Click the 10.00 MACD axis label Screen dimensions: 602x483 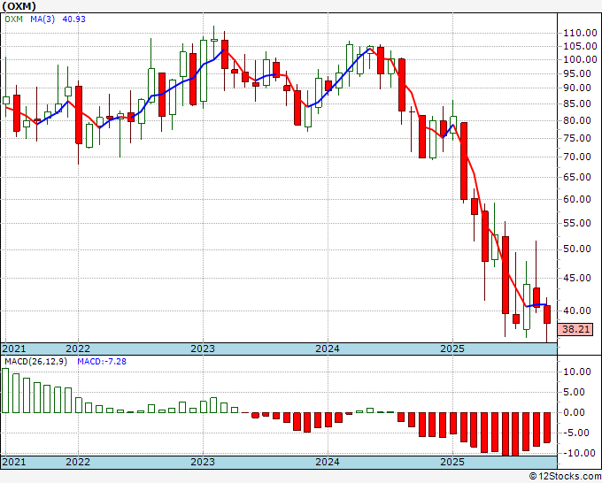576,372
